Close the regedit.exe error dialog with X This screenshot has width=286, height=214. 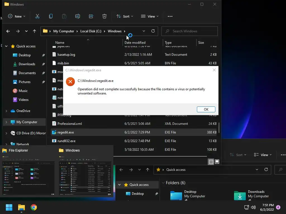click(x=214, y=70)
